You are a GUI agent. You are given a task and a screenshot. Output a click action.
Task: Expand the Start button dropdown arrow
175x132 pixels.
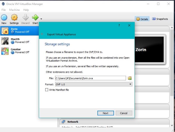41,19
